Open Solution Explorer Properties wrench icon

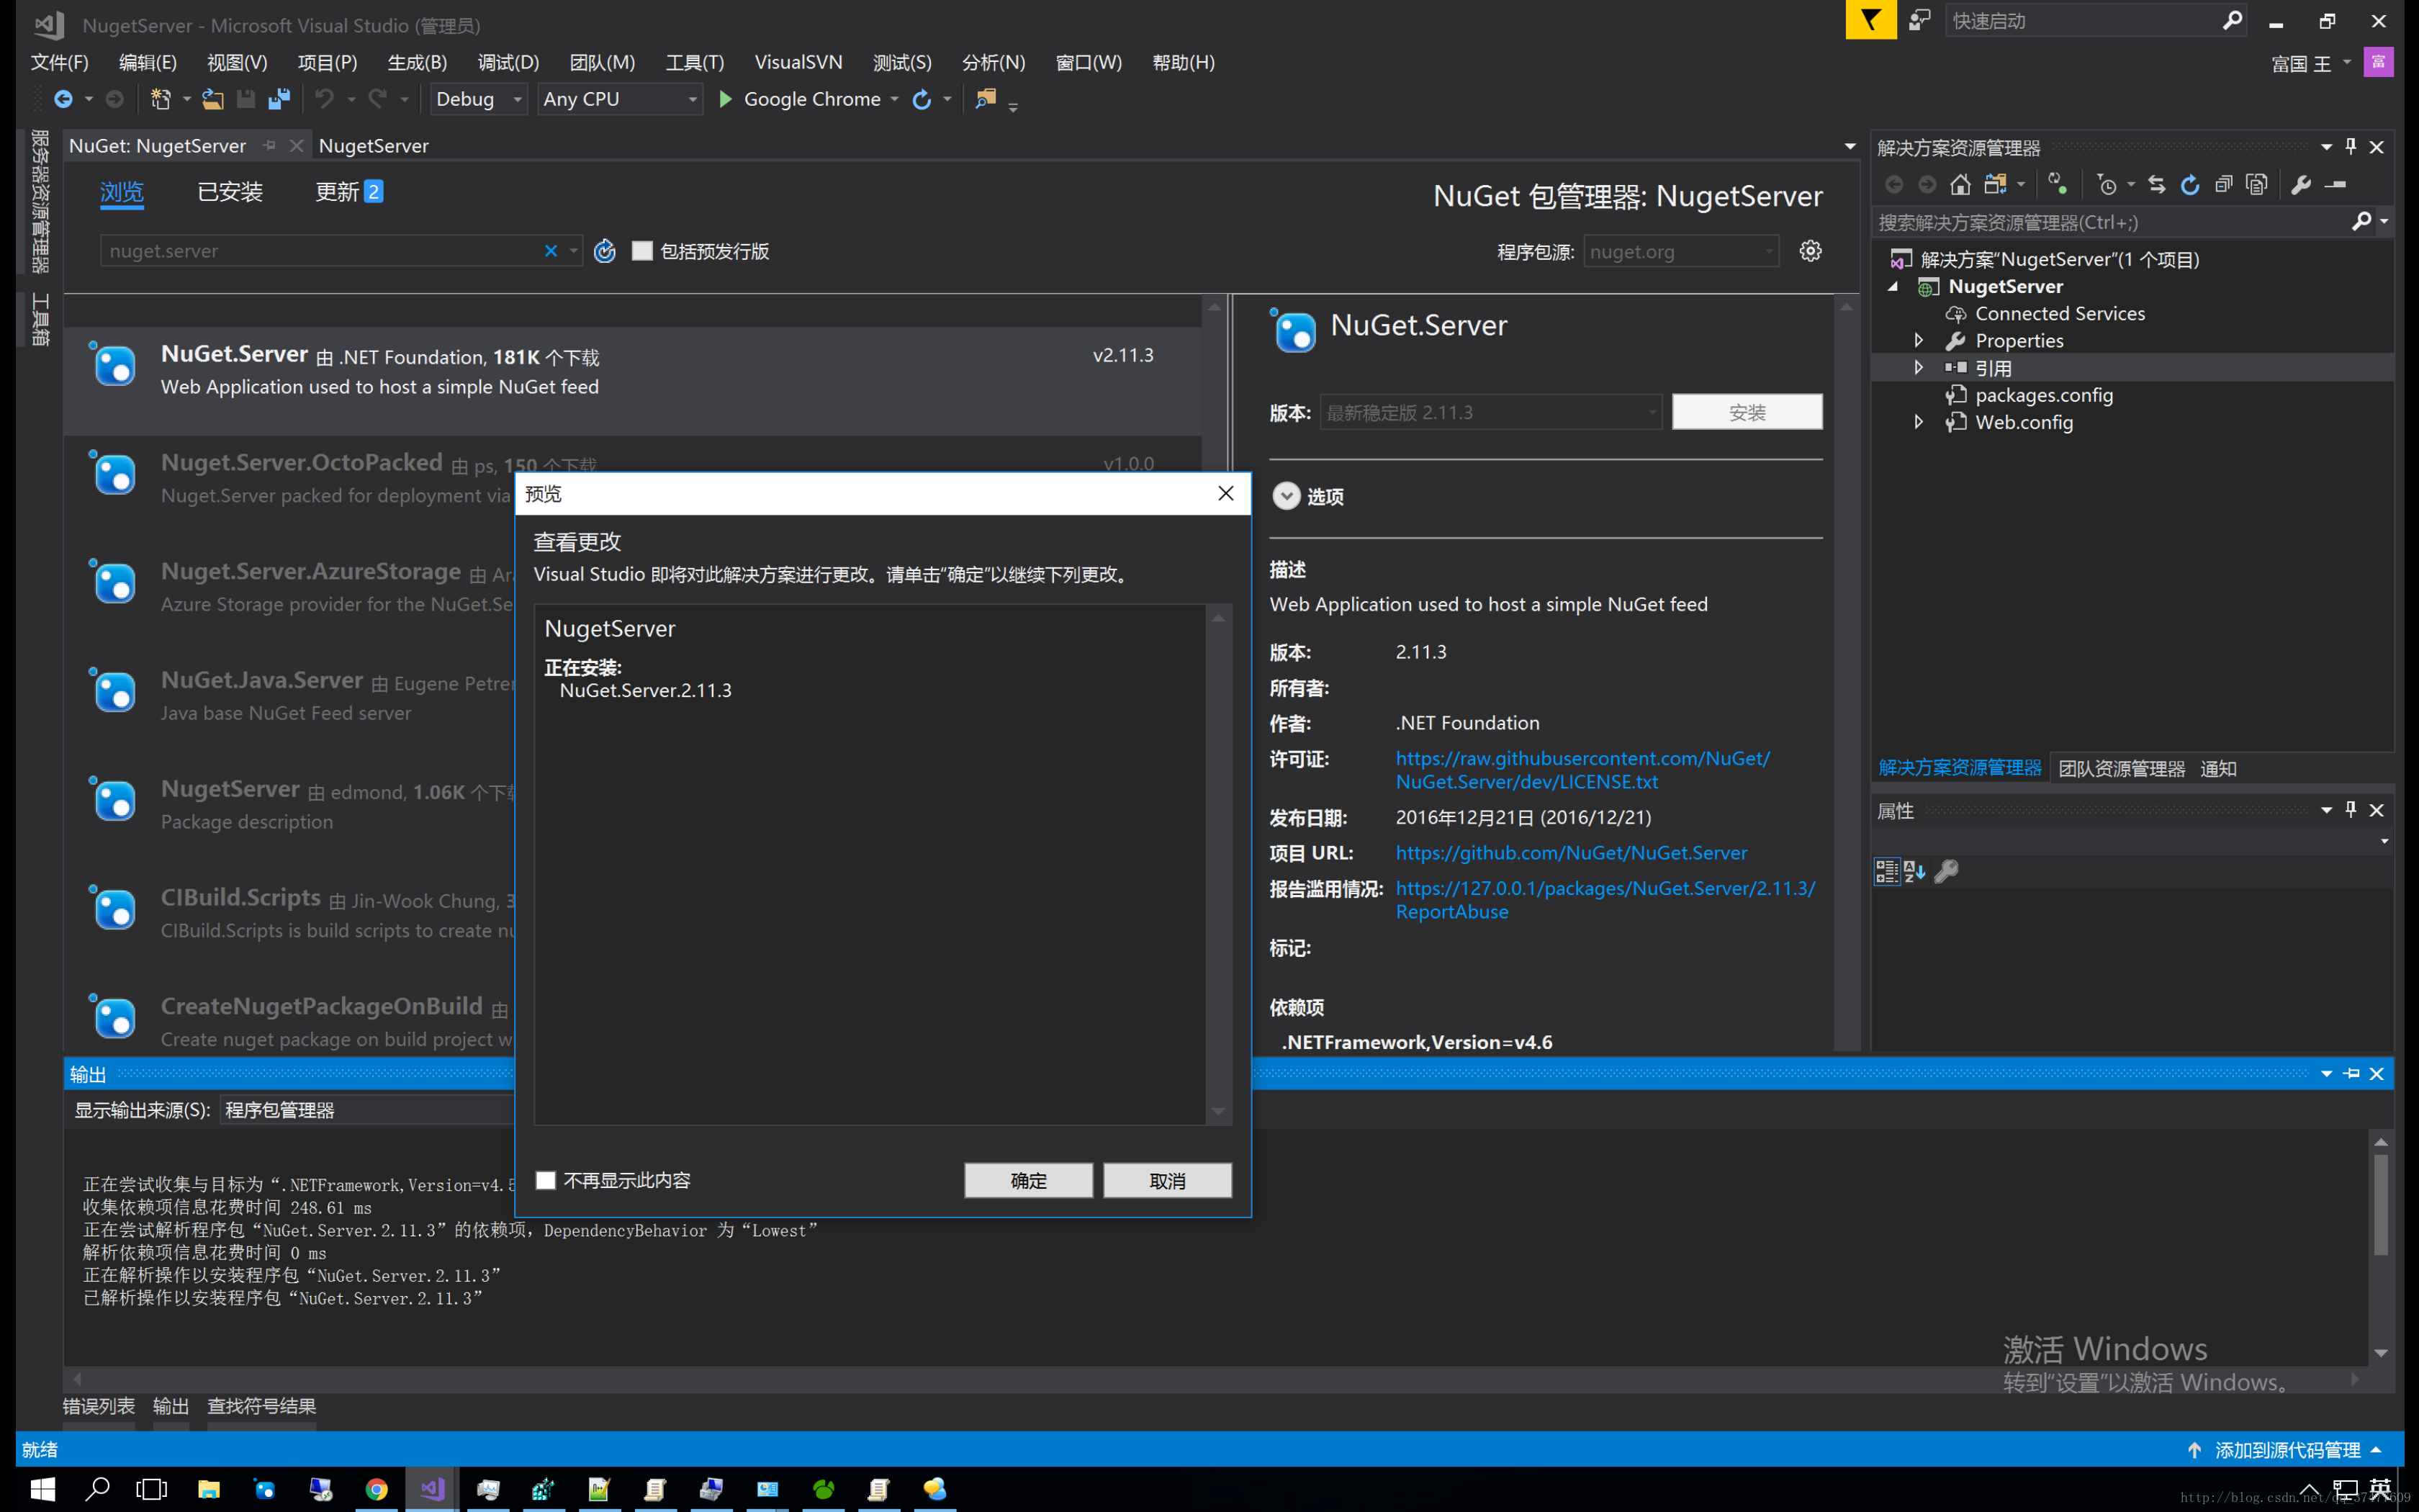[x=2301, y=184]
